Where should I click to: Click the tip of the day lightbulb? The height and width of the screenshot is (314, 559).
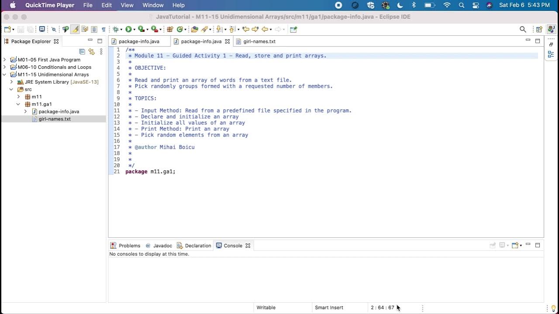click(553, 308)
